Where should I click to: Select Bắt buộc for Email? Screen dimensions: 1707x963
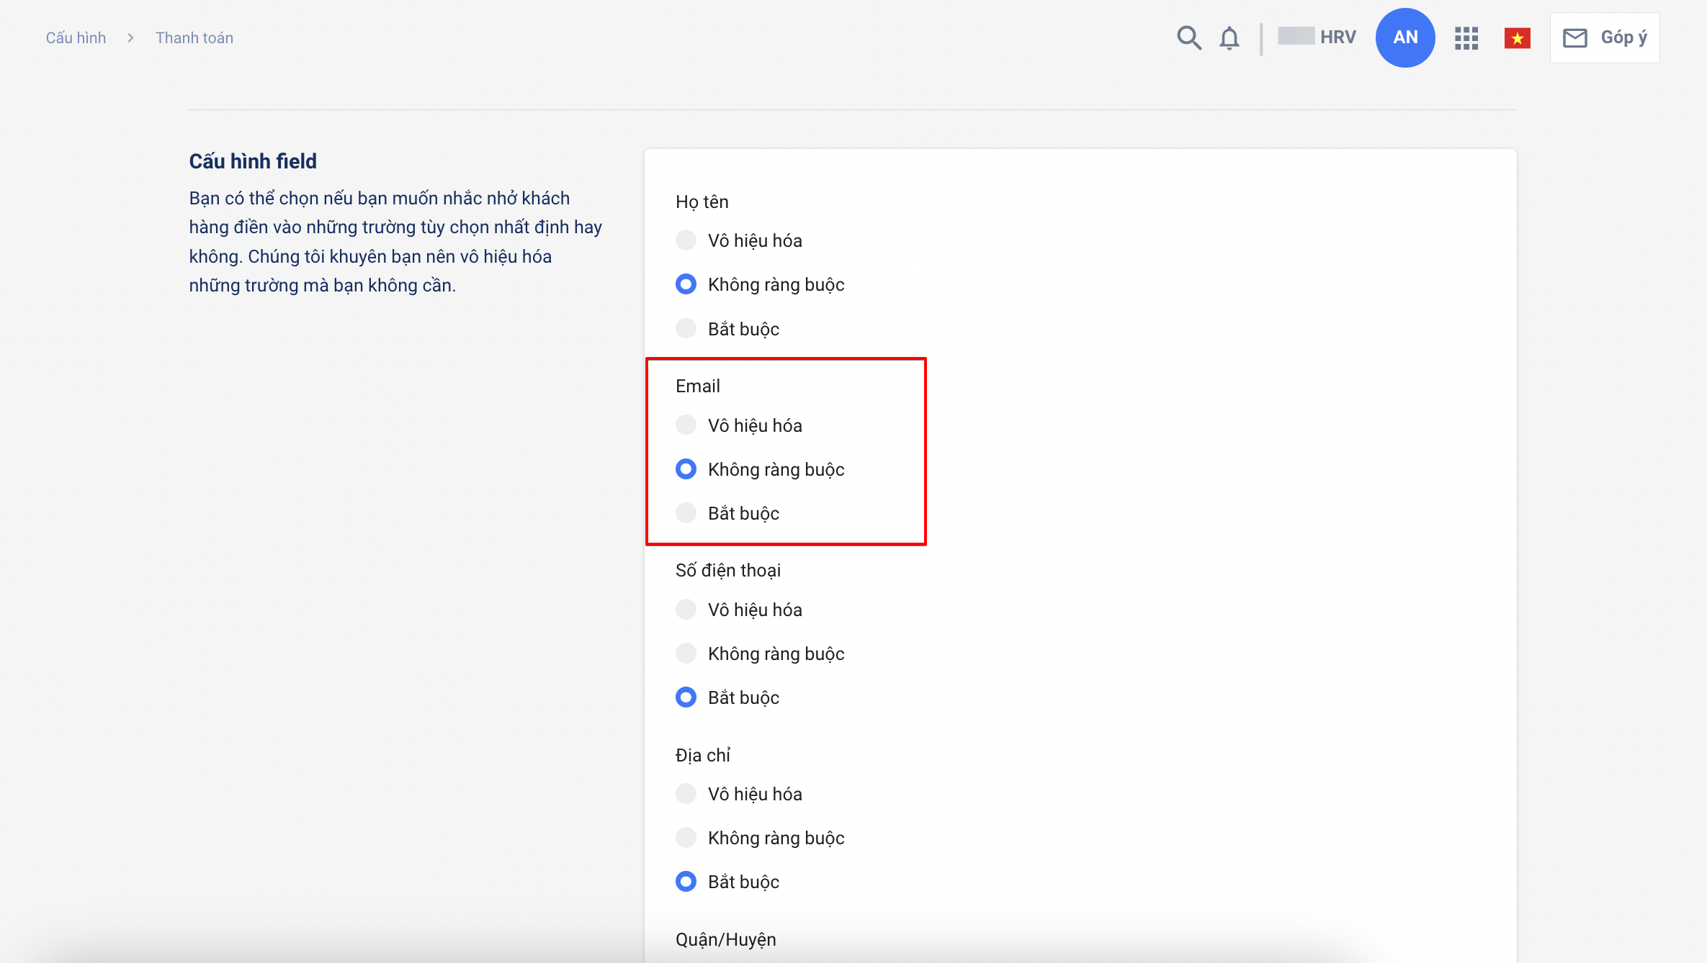[x=686, y=513]
